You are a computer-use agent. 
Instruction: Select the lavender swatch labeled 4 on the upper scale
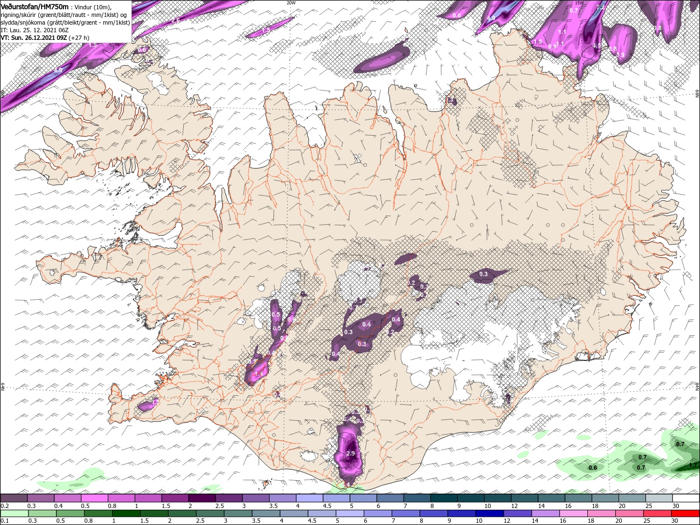click(310, 498)
